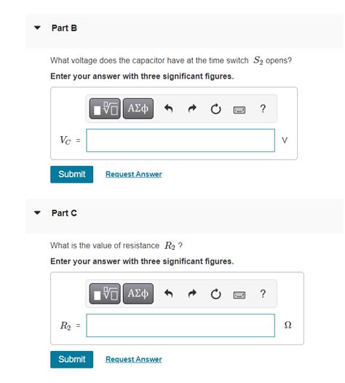345x383 pixels.
Task: Reset the Part C answer field
Action: tap(216, 294)
